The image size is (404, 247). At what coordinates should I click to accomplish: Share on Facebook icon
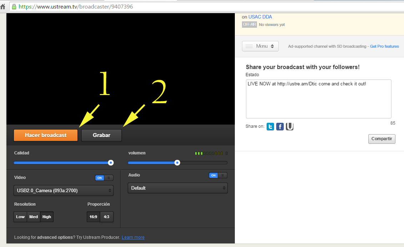(280, 126)
